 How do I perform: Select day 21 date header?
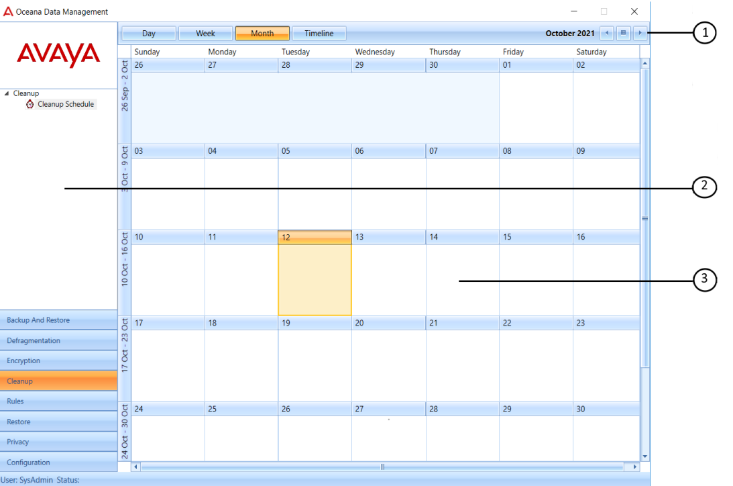pyautogui.click(x=462, y=324)
